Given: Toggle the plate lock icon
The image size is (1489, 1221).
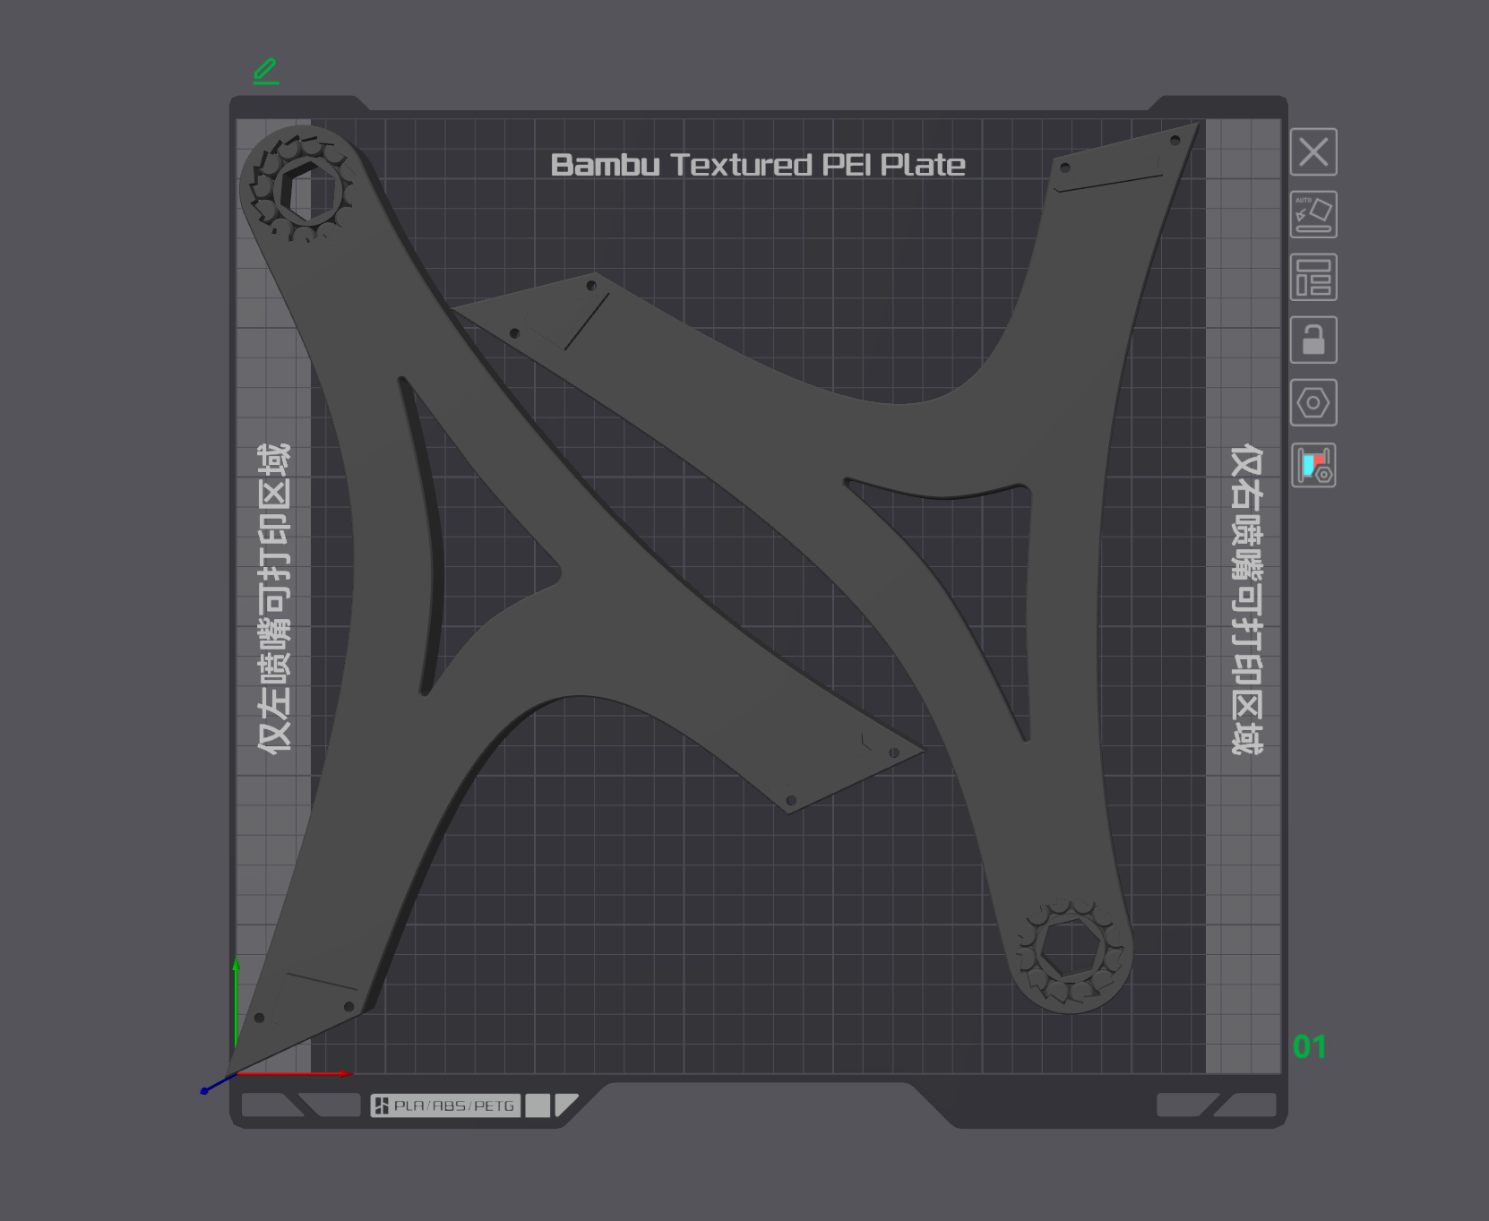Looking at the screenshot, I should 1313,340.
